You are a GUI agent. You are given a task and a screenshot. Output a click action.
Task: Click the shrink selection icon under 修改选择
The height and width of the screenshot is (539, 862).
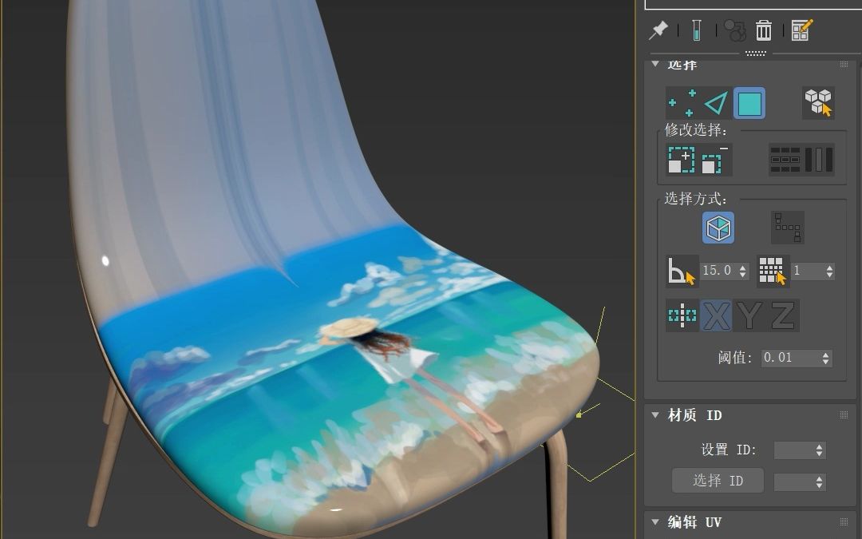(x=713, y=159)
